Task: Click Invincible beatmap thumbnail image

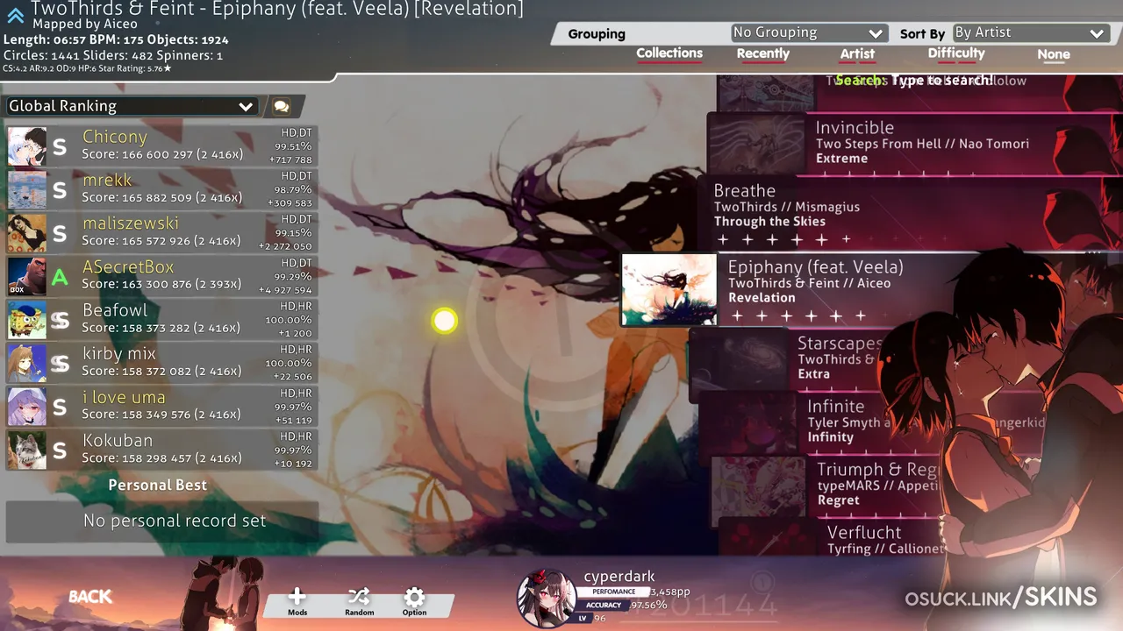Action: point(757,144)
